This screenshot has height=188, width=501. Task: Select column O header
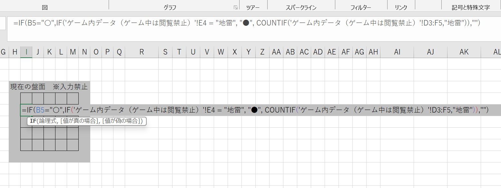96,52
